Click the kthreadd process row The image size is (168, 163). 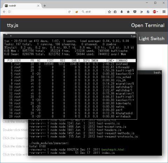(70, 67)
